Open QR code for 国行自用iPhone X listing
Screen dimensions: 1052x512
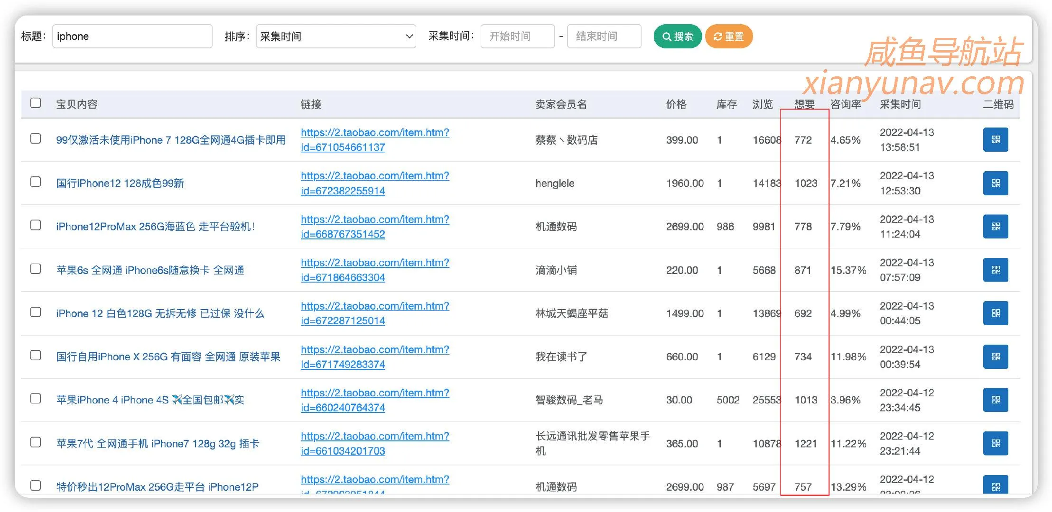(996, 357)
